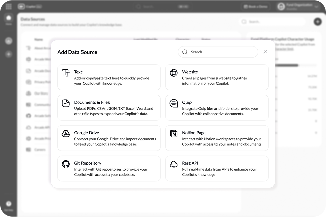Connect Google Drive as data source

point(109,138)
